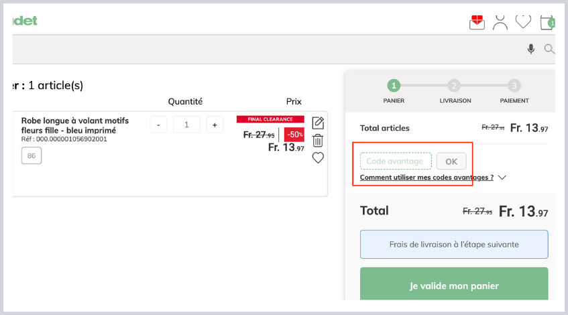Screen dimensions: 568x315
Task: Open the shopping bag cart icon
Action: coord(547,22)
